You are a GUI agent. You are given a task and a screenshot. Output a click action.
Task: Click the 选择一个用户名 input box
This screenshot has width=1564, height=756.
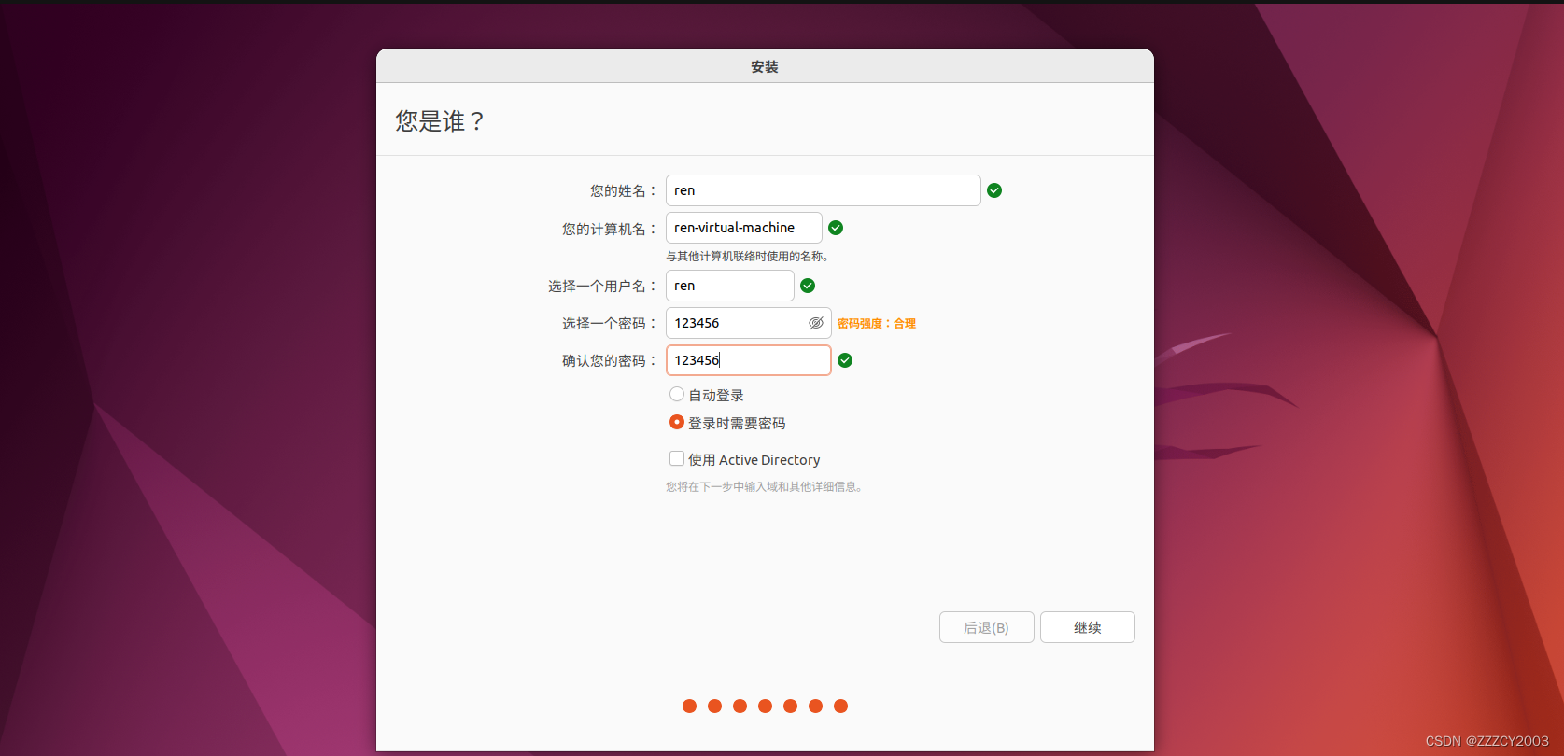coord(729,286)
